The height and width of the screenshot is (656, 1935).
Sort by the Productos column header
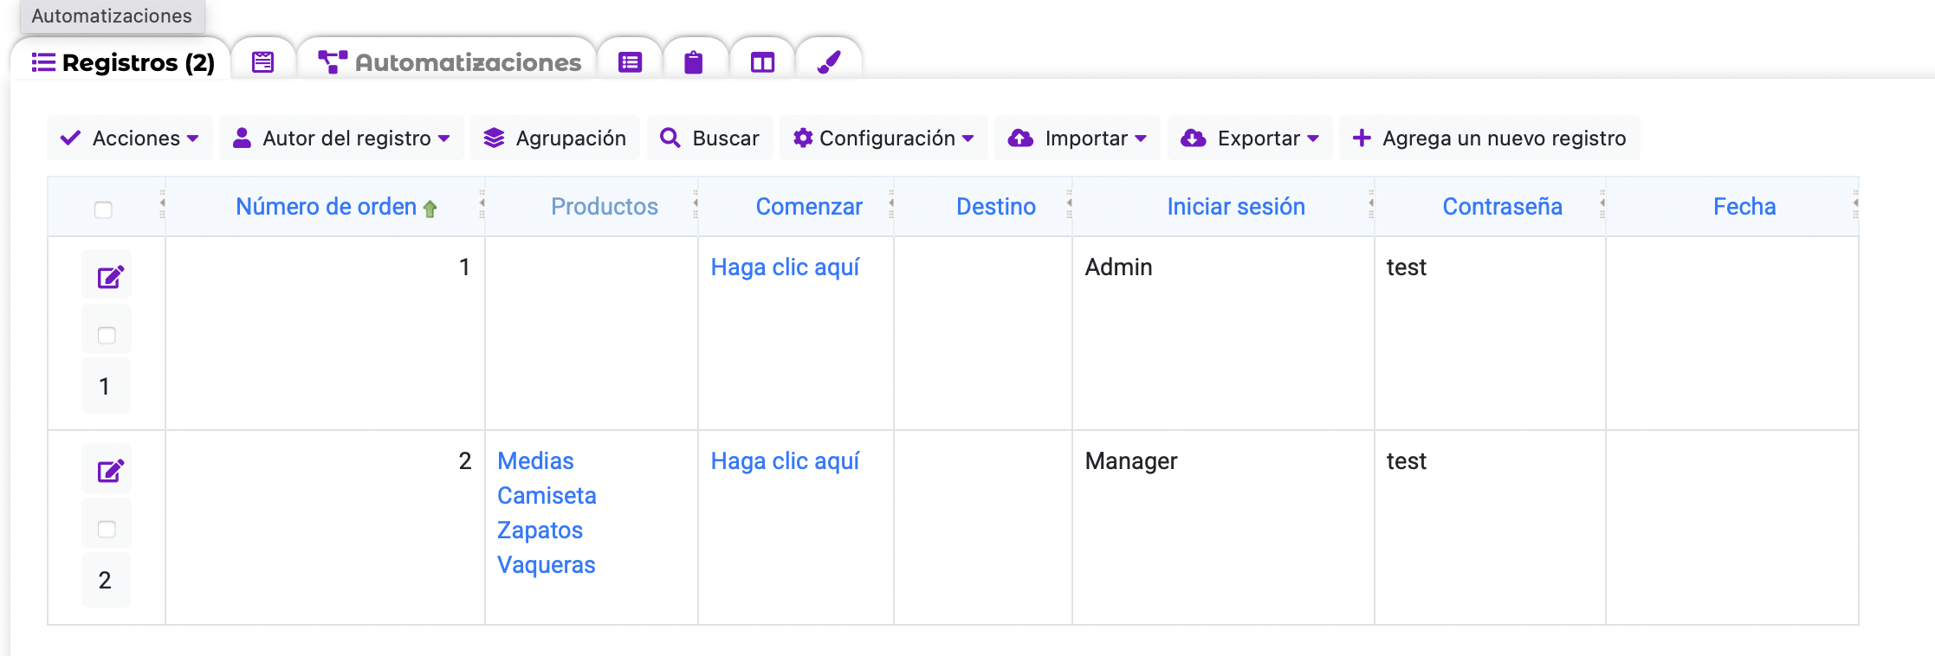pyautogui.click(x=605, y=207)
